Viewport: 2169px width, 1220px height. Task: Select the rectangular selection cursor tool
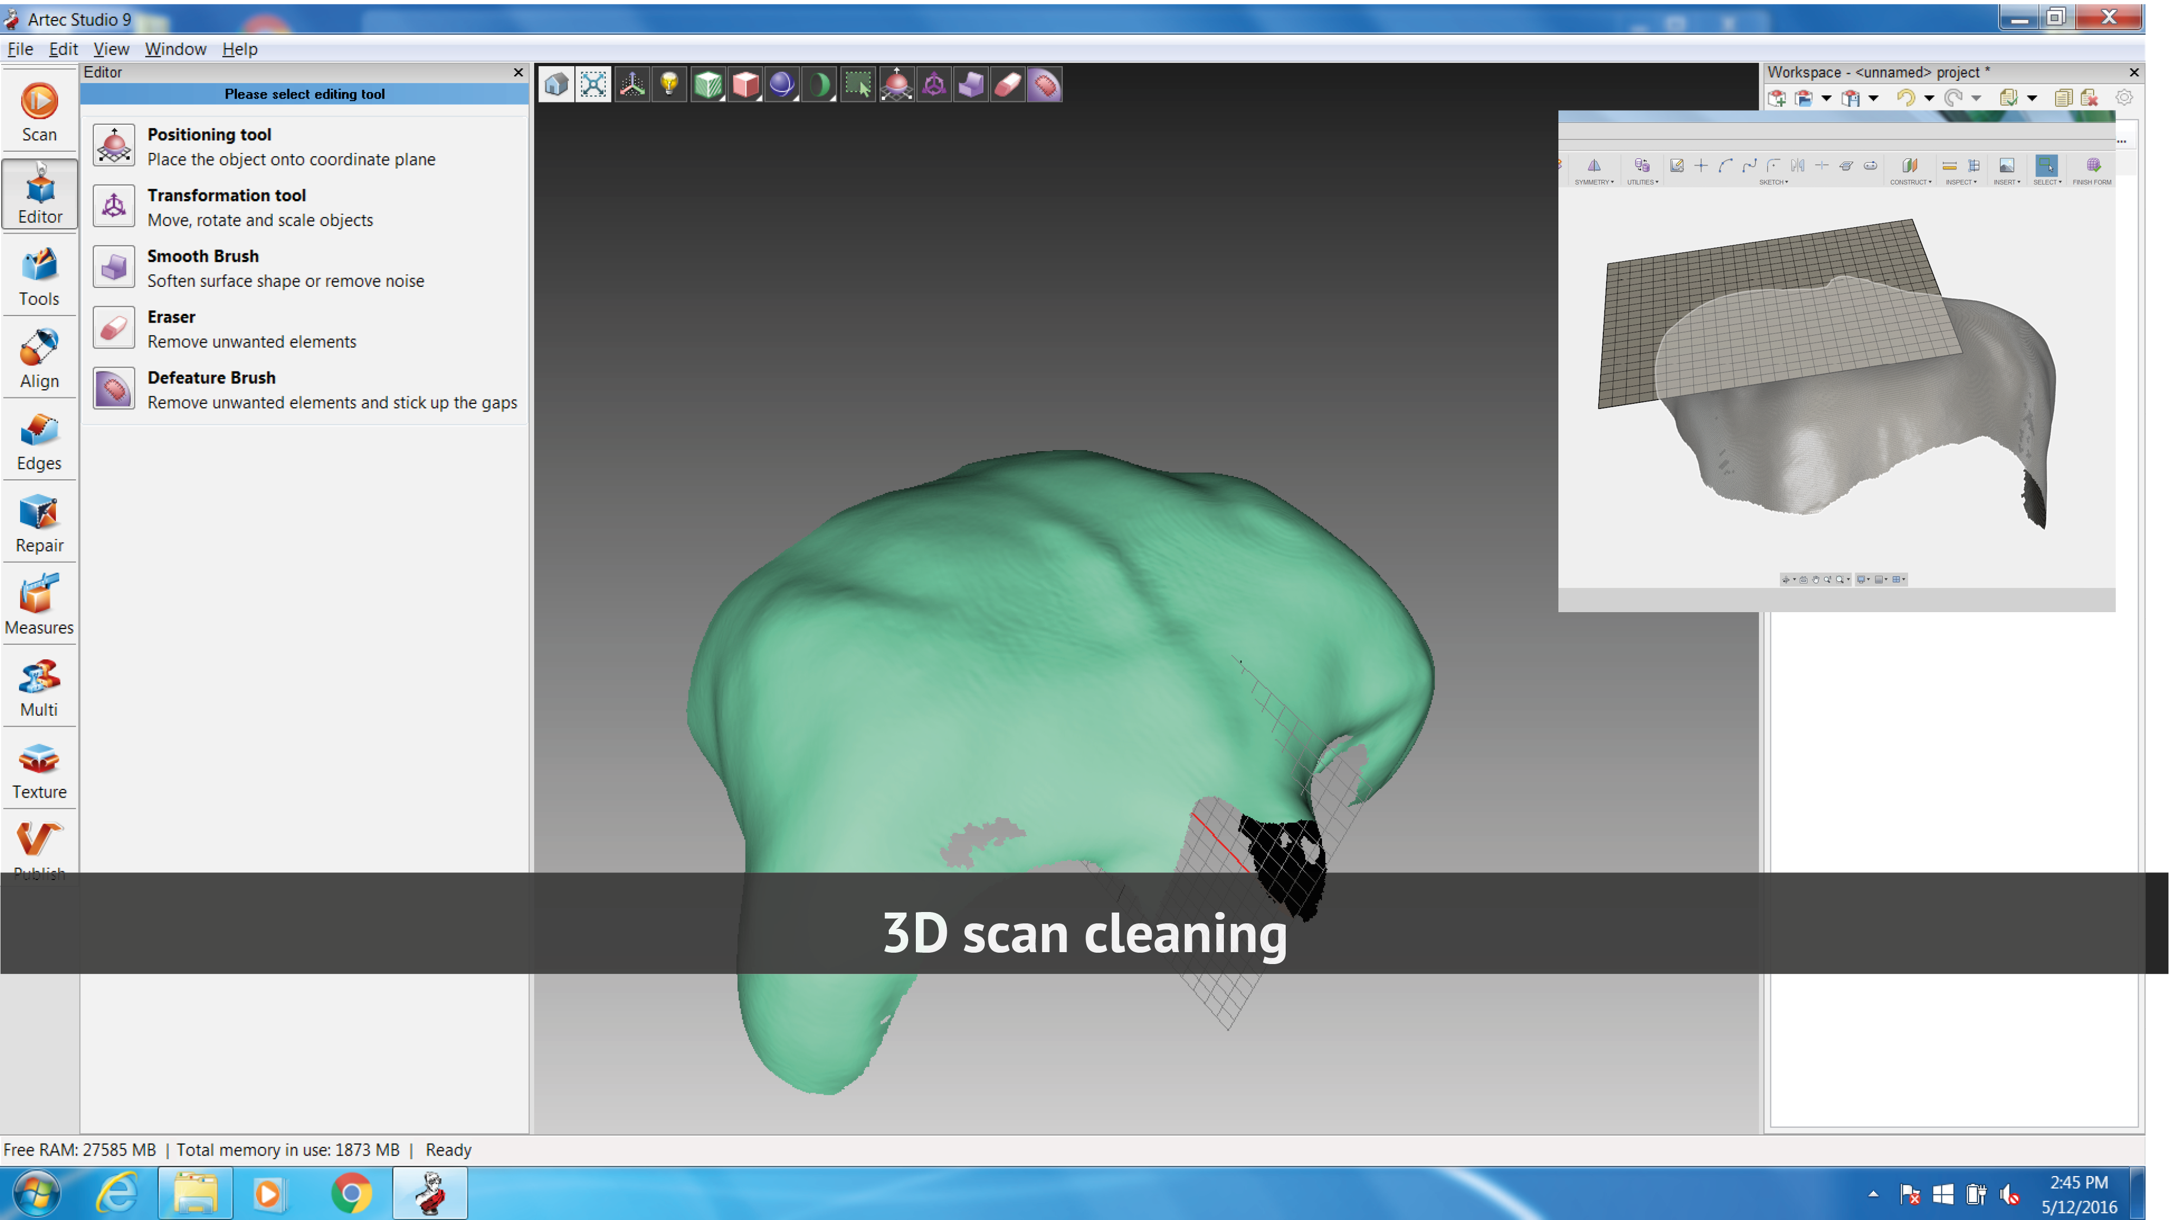pos(858,84)
